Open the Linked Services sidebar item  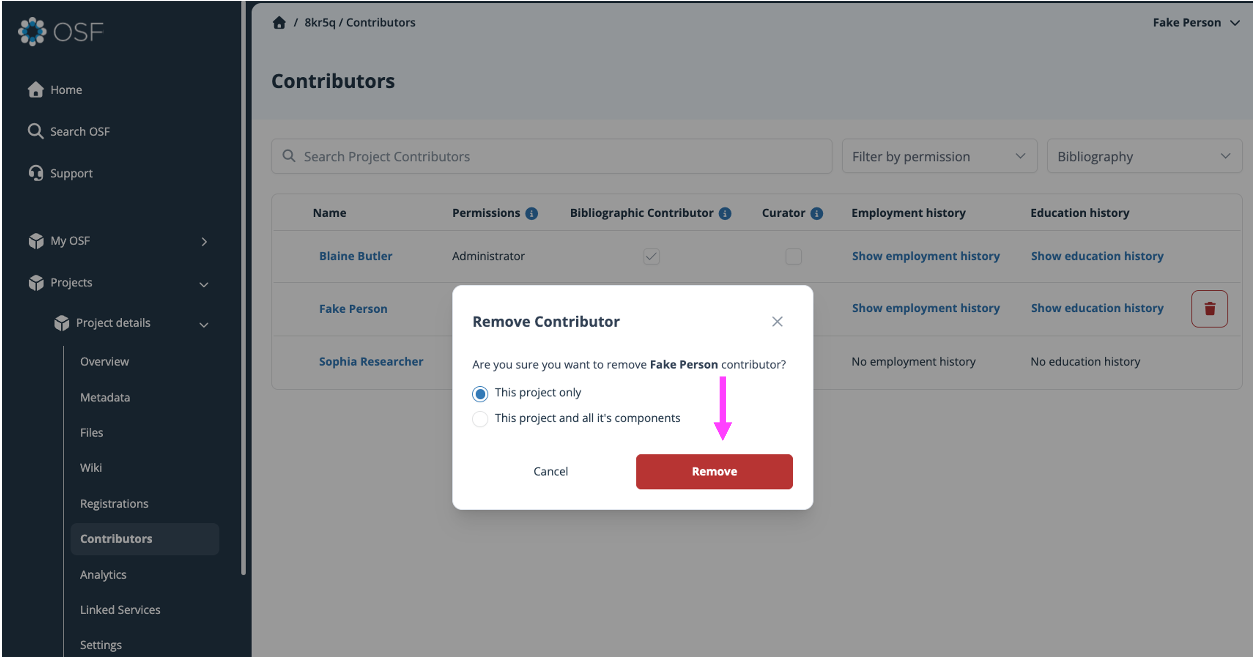(120, 610)
